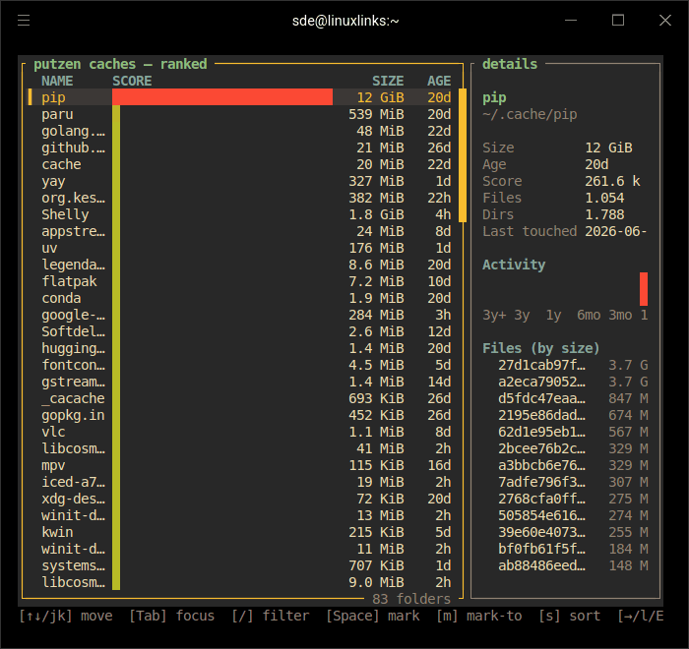Click file ab88486eed… sized 148 M

pos(541,565)
